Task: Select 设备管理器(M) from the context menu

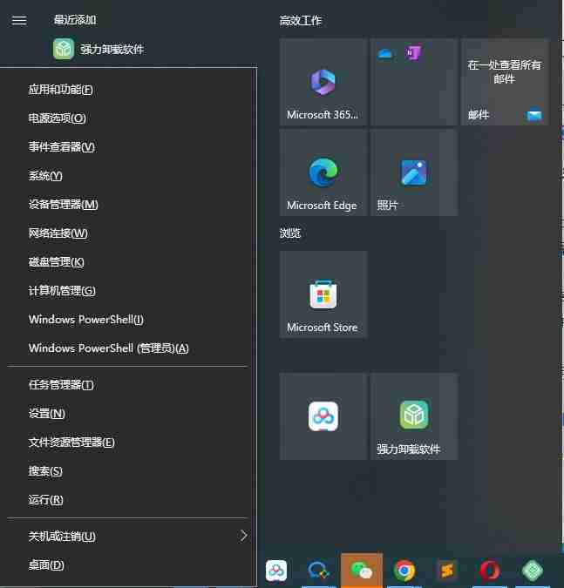Action: click(63, 205)
